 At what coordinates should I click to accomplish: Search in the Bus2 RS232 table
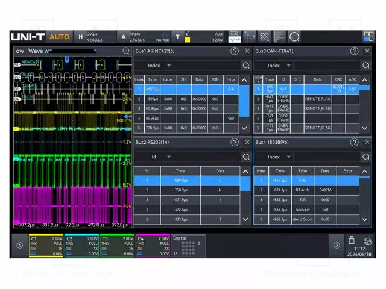tap(245, 157)
